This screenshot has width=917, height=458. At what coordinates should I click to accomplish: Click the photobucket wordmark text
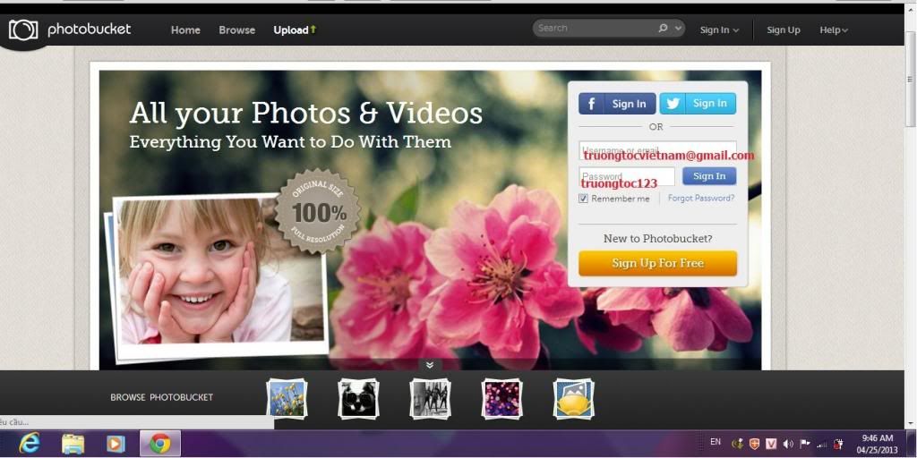[x=89, y=30]
